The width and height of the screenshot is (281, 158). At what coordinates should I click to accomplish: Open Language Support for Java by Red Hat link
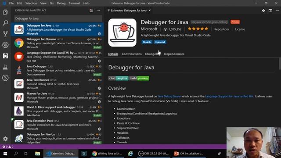coord(229,97)
